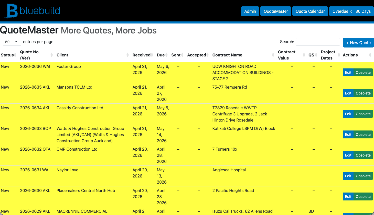Show Overdue <= 30 Days quotes
Viewport: 374px width, 215px height.
coord(351,11)
